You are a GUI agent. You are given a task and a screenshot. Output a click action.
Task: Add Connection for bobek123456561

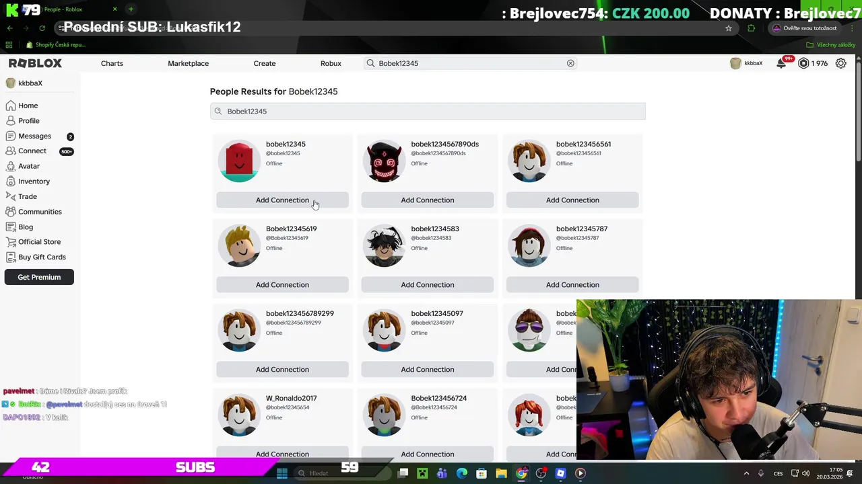[x=572, y=200]
